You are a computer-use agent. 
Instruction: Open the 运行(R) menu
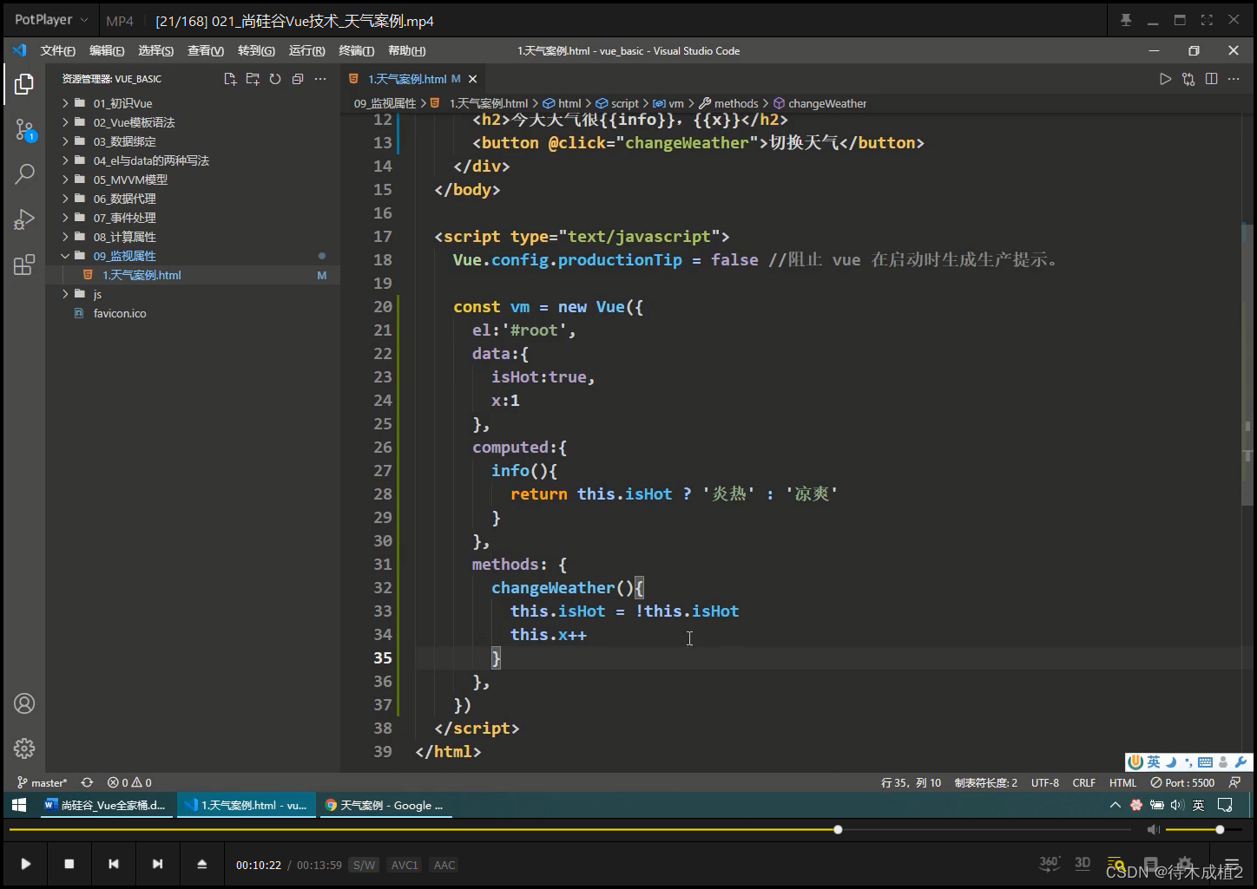pyautogui.click(x=306, y=51)
